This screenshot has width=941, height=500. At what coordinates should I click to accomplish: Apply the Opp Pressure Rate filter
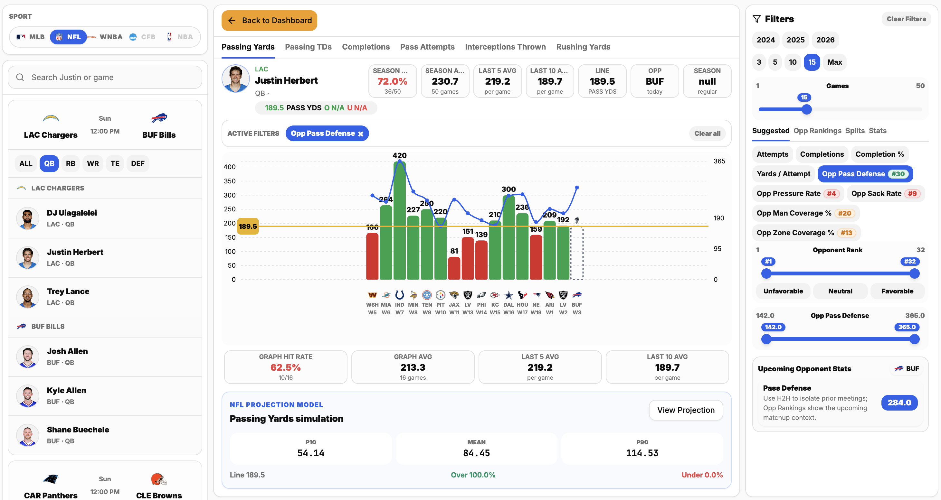(798, 193)
